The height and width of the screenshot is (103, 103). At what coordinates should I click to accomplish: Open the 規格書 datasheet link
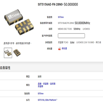tap(64, 48)
